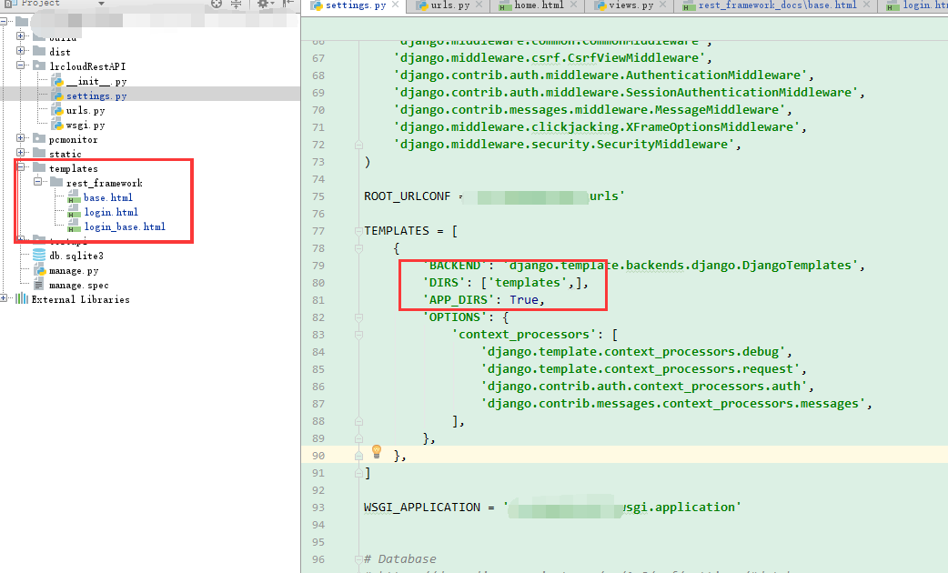Screen dimensions: 948x573
Task: Expand External Libraries node
Action: pos(4,298)
